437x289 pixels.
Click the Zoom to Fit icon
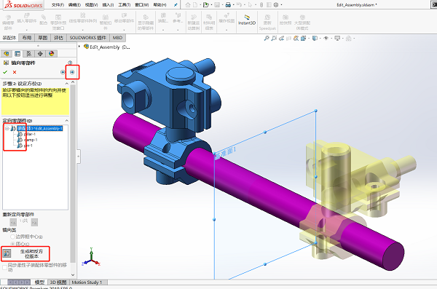(267, 38)
